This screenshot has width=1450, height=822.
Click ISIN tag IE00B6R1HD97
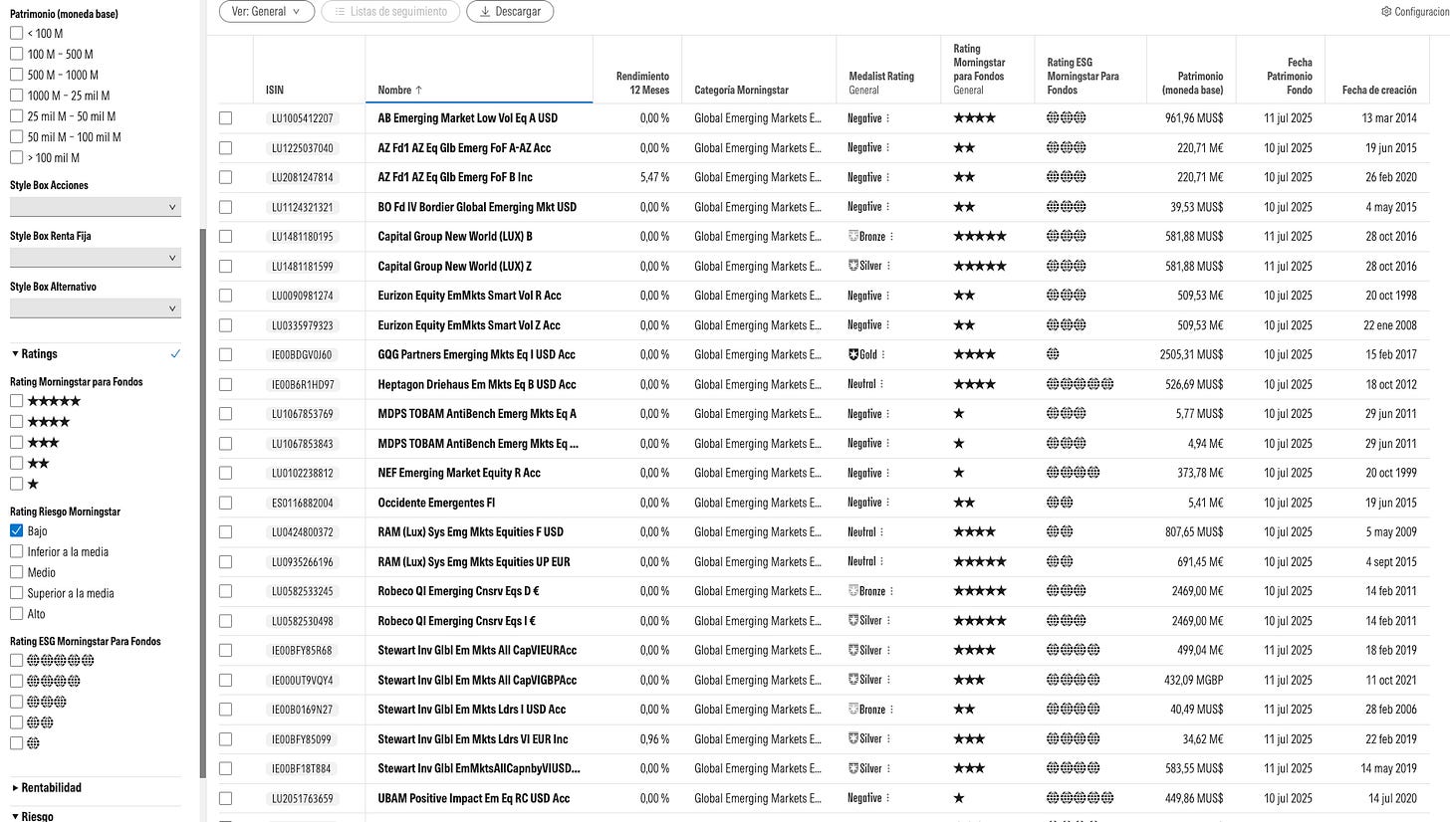click(303, 384)
